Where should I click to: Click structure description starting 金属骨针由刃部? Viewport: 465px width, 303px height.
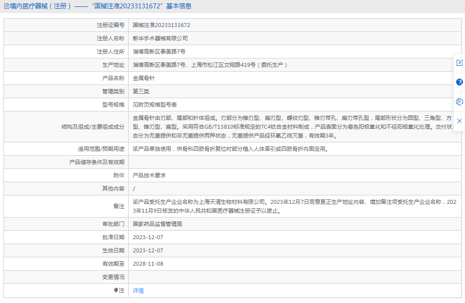tap(292, 127)
